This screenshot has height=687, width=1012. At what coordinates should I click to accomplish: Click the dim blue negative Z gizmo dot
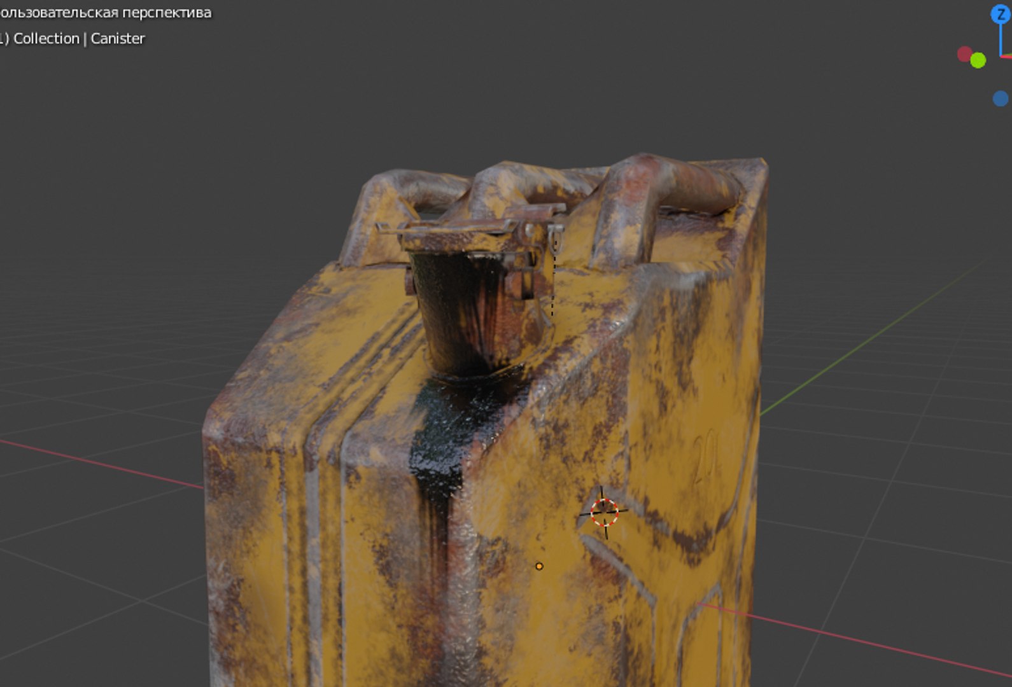(1001, 99)
